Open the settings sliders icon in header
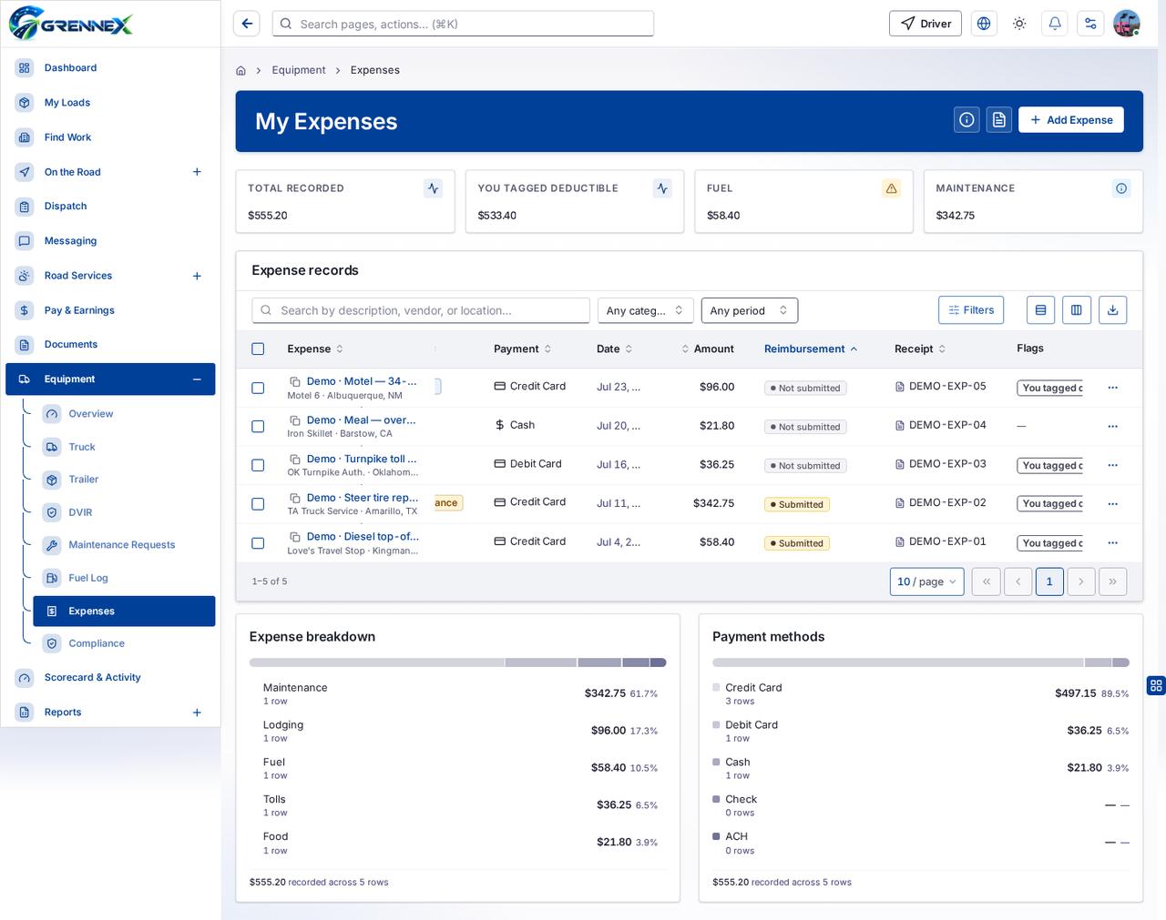The image size is (1166, 920). [1090, 24]
